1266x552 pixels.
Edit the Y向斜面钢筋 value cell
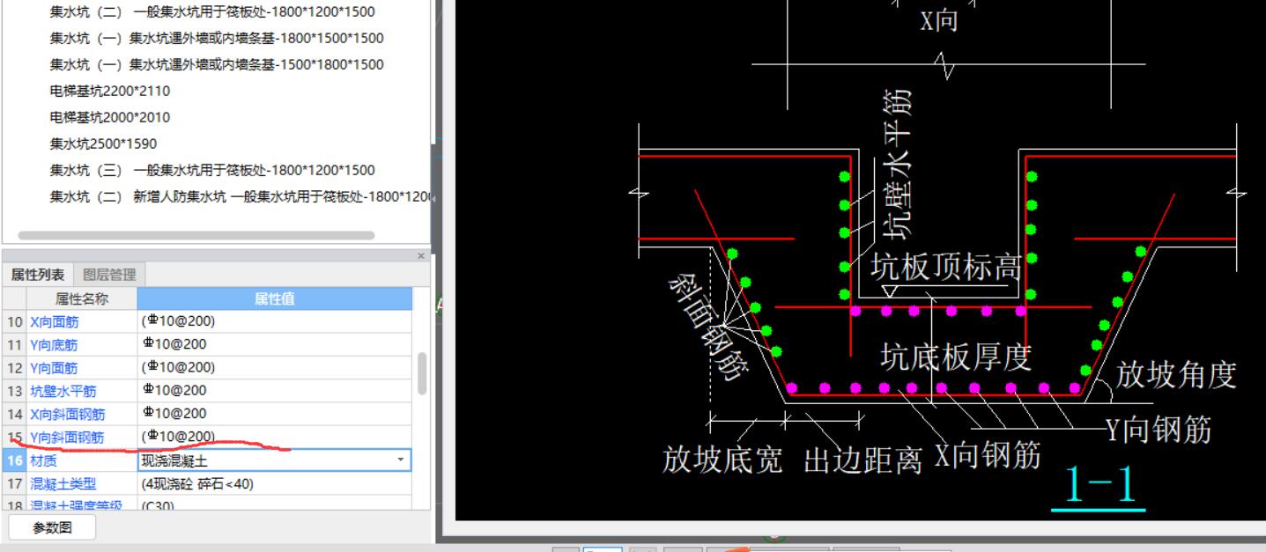point(274,437)
